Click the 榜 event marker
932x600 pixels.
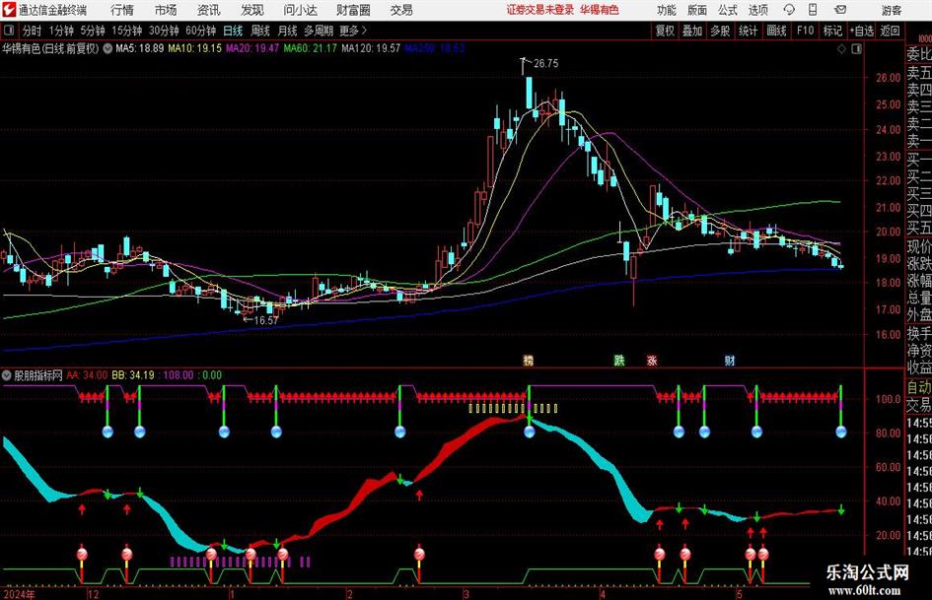(x=528, y=360)
